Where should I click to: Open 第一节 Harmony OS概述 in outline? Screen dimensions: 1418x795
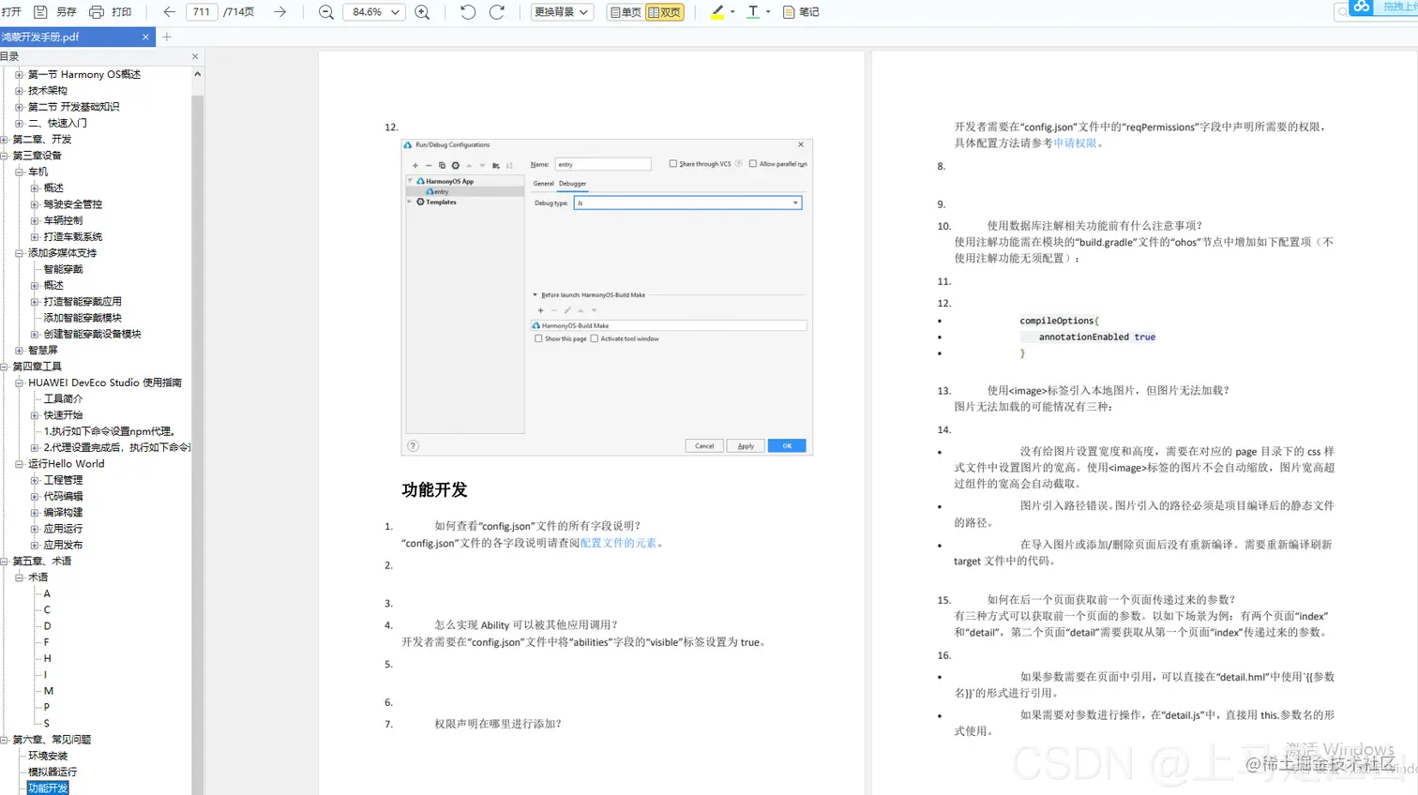[84, 74]
